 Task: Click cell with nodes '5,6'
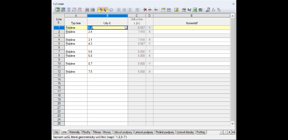pos(108,52)
